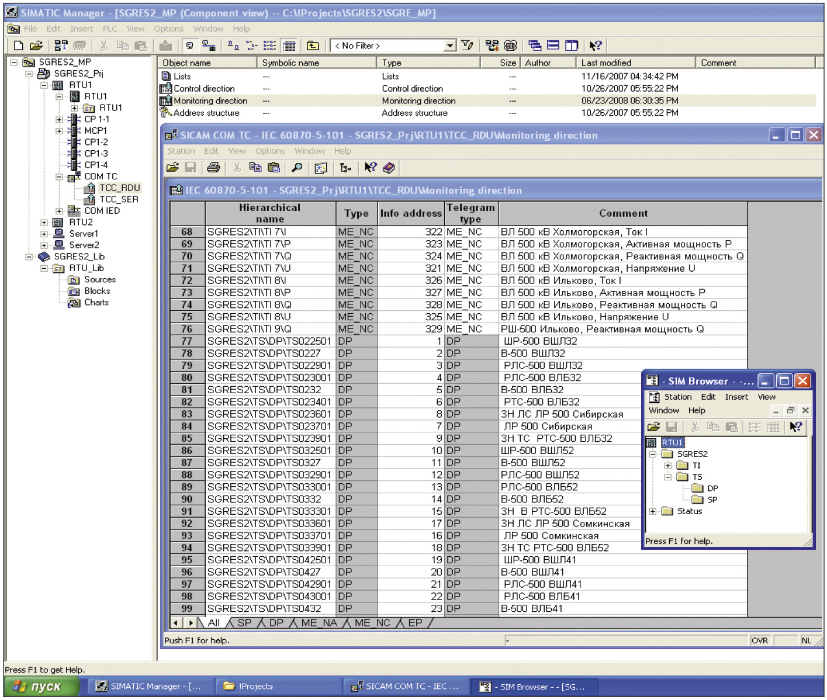This screenshot has width=827, height=700.
Task: Toggle the Offline view icon in SIMATIC Manager
Action: pyautogui.click(x=189, y=46)
